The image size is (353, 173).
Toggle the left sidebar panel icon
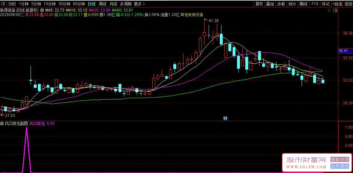[3, 4]
